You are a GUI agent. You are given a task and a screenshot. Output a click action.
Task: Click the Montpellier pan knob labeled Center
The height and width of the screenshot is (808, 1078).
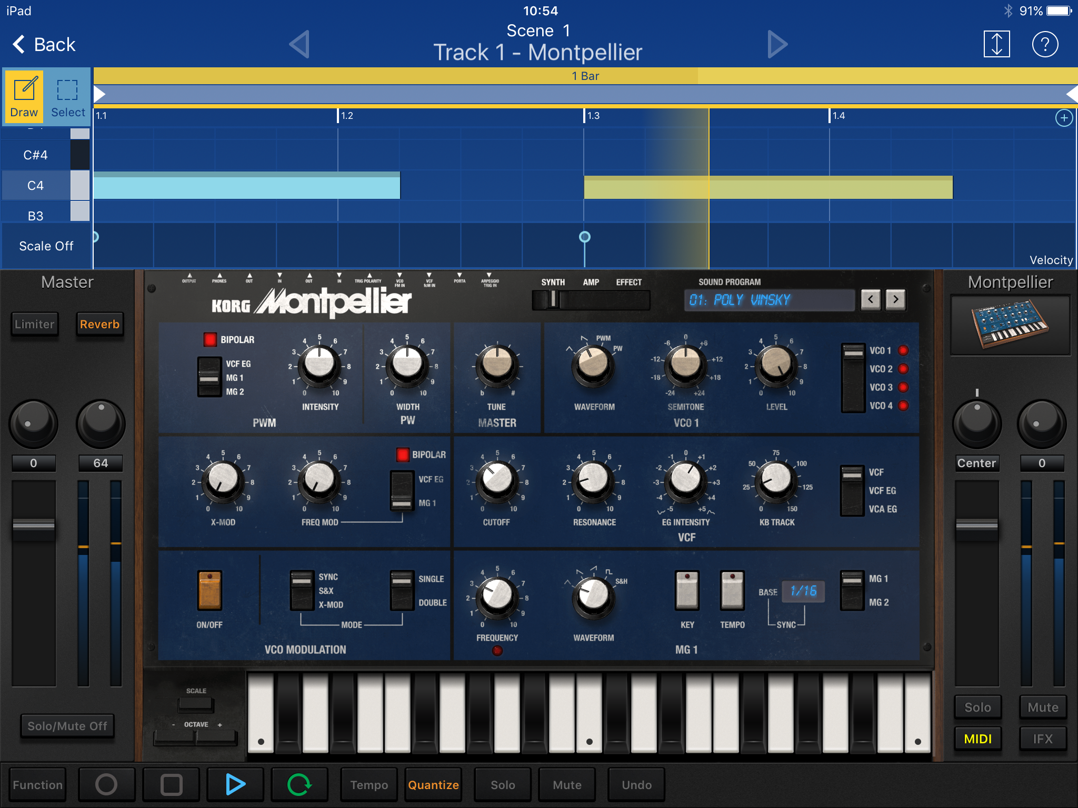tap(977, 423)
